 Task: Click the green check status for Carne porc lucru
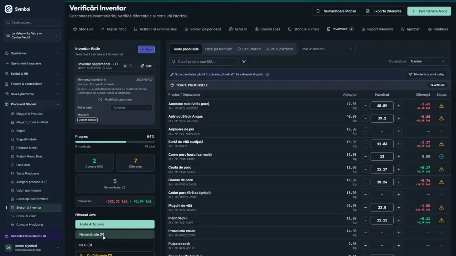click(x=441, y=156)
